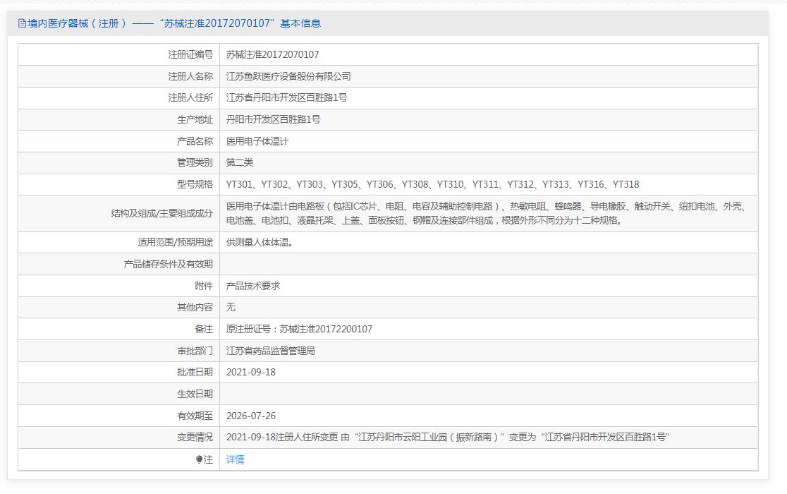Click the 产品储存条件及有效期 label
The width and height of the screenshot is (787, 494).
[x=168, y=264]
